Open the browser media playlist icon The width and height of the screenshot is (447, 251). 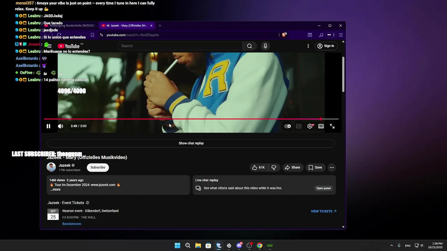tap(321, 35)
